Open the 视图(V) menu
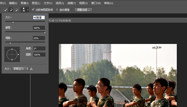This screenshot has width=187, height=107. (x=83, y=3)
